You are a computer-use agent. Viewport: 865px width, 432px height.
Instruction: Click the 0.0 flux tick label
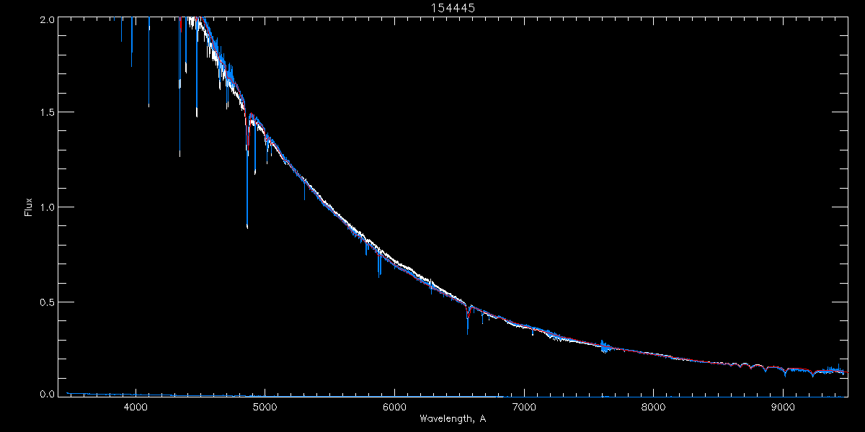pyautogui.click(x=45, y=394)
